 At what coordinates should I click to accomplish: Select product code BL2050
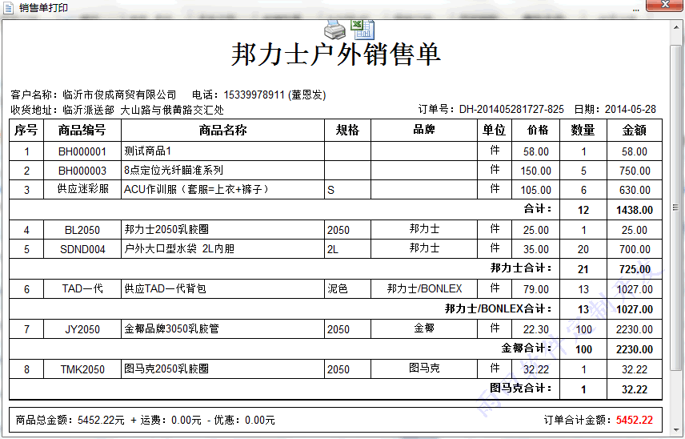(x=82, y=230)
